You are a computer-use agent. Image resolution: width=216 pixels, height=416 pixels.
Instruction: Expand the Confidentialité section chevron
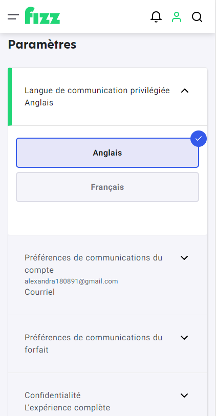(x=184, y=396)
